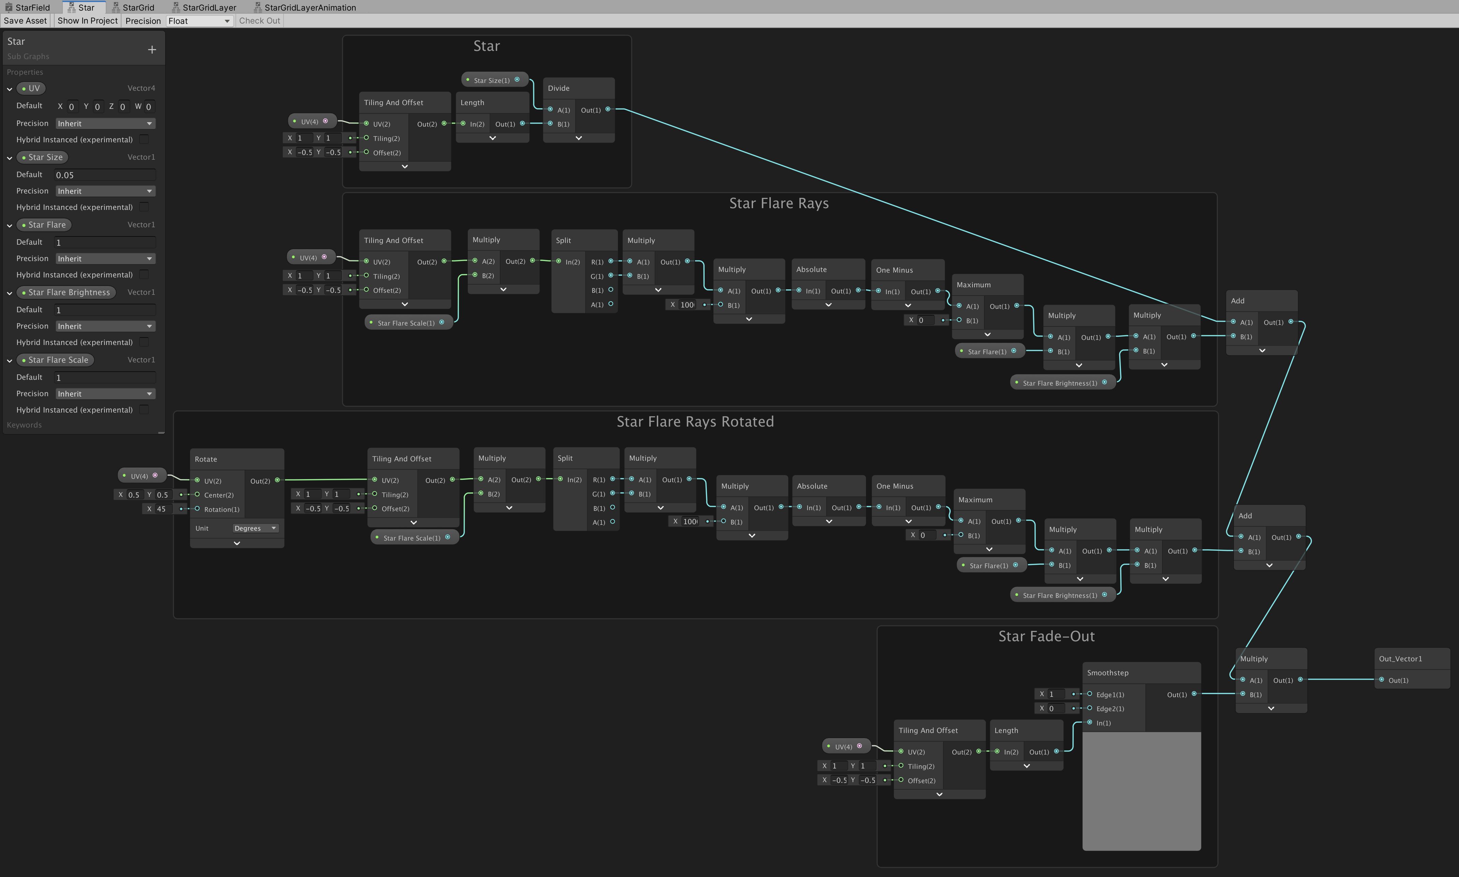Click output port of Star Size property node

click(517, 80)
